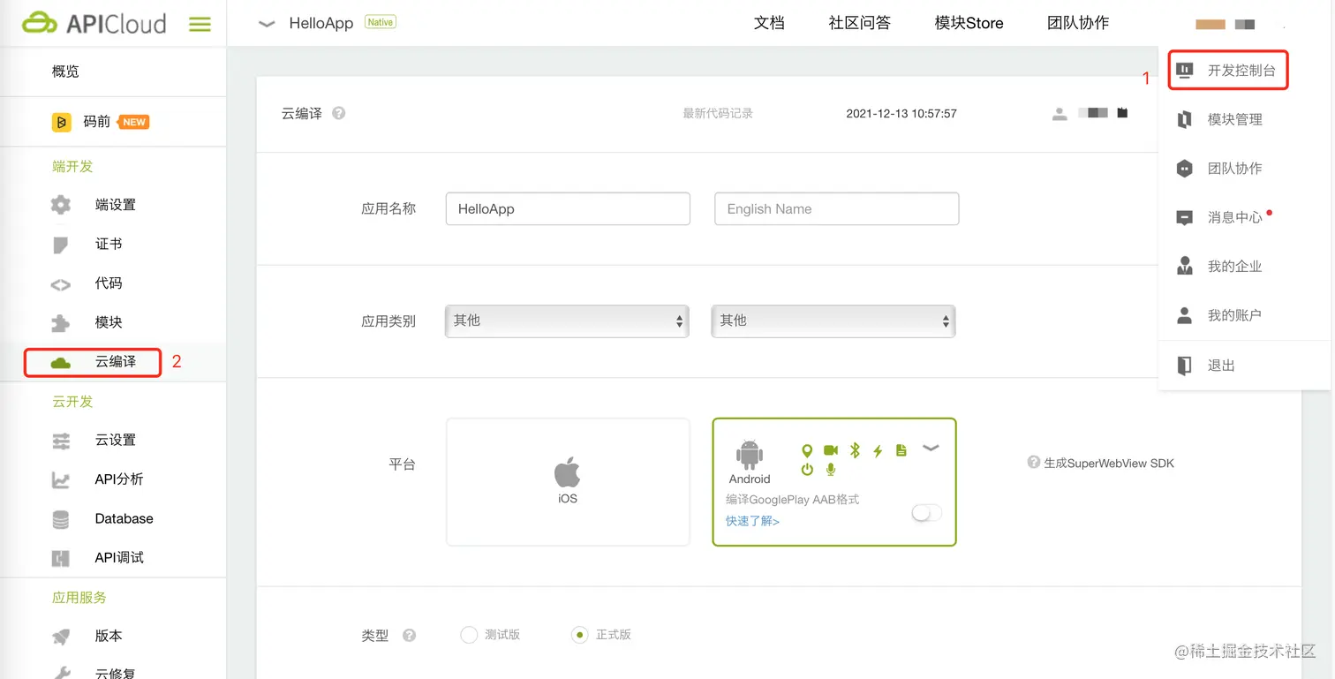Select the 正式版 radio button
The image size is (1335, 679).
click(x=579, y=634)
